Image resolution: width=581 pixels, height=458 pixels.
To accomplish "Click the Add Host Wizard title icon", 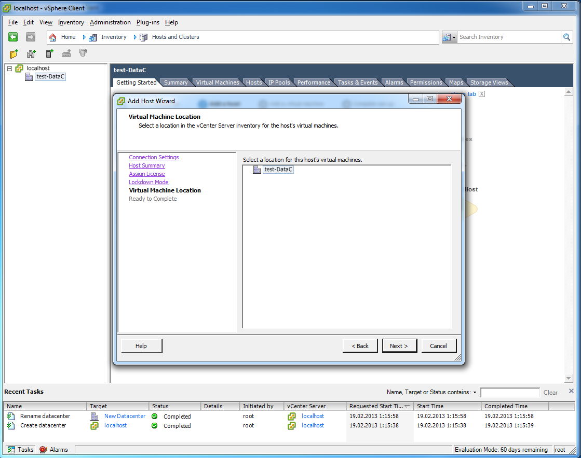I will 121,101.
